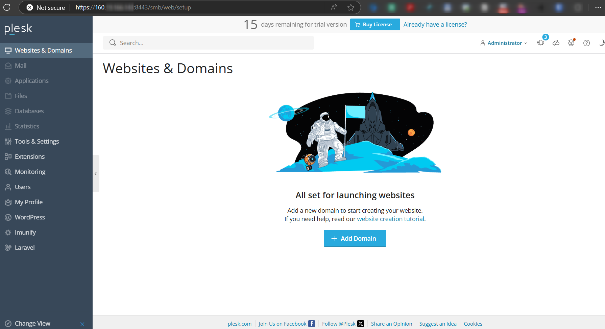Screen dimensions: 605x329
Task: Click the My Profile icon
Action: tap(8, 202)
